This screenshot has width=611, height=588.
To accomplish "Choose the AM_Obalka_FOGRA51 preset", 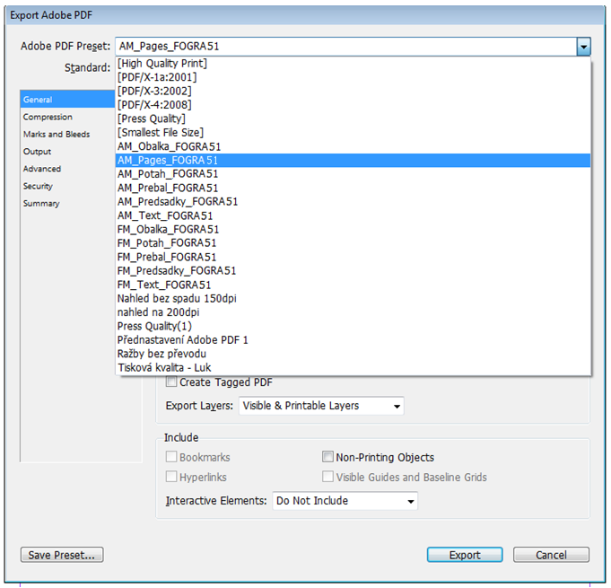I will pos(169,146).
